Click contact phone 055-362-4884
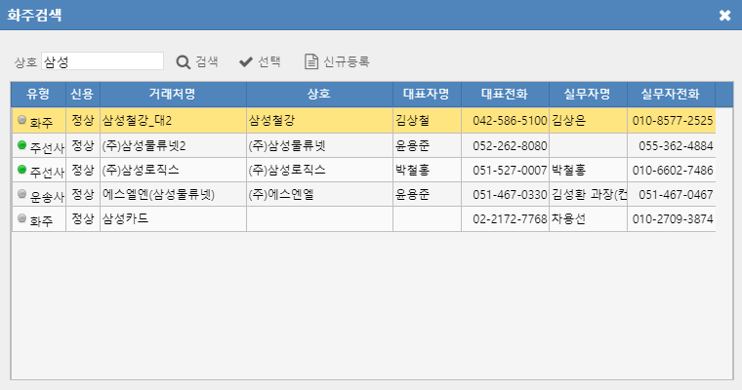742x390 pixels. 676,145
